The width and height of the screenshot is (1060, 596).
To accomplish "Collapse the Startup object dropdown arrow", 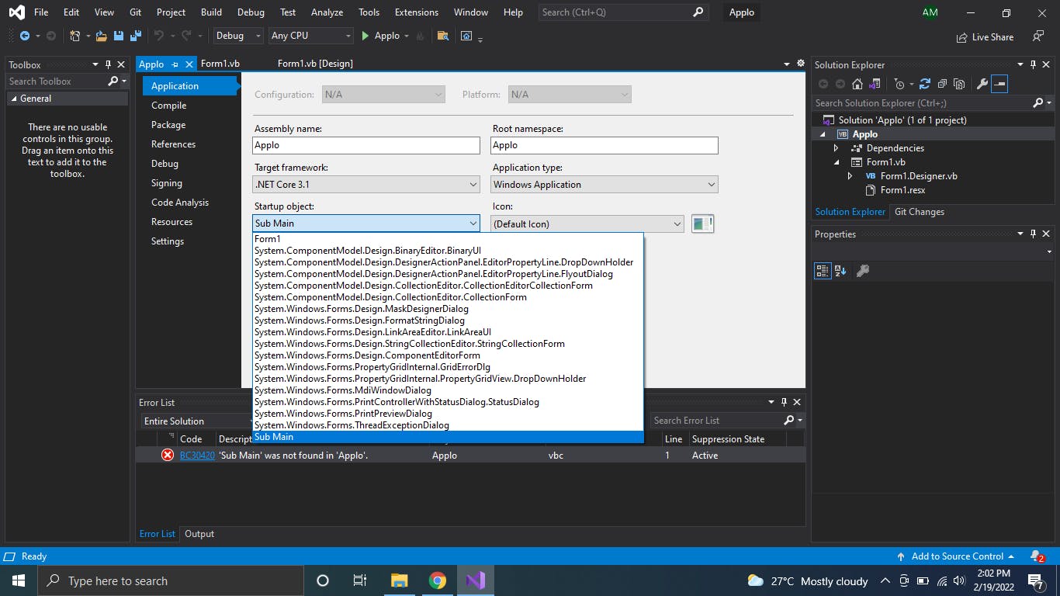I will point(473,223).
